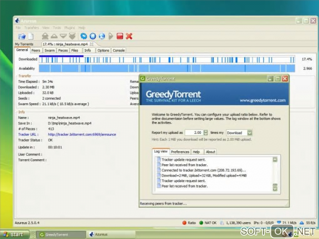The width and height of the screenshot is (319, 239).
Task: Click www.greedytorrent.com link in banner
Action: (x=262, y=100)
